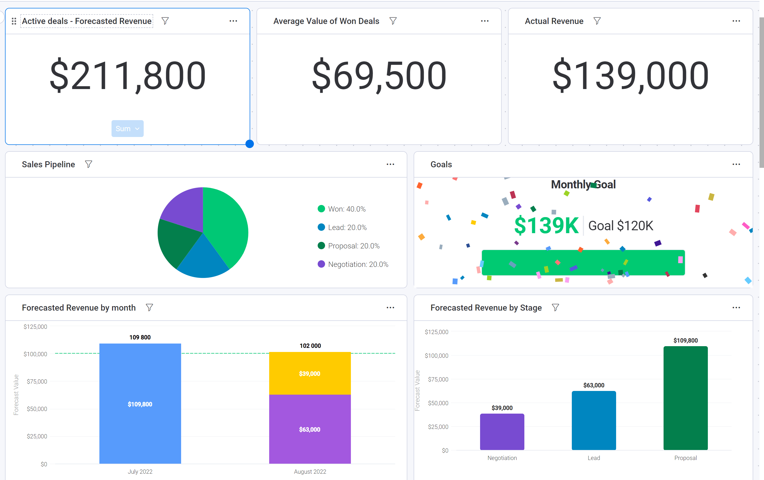Click the blue resize handle on Active deals
Viewport: 764px width, 480px height.
pos(250,144)
